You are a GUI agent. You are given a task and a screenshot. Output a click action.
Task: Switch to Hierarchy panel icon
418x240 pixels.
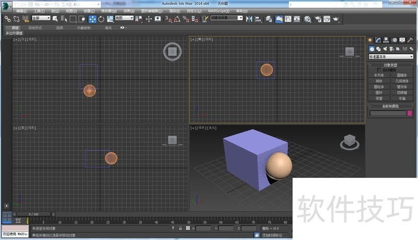(386, 40)
